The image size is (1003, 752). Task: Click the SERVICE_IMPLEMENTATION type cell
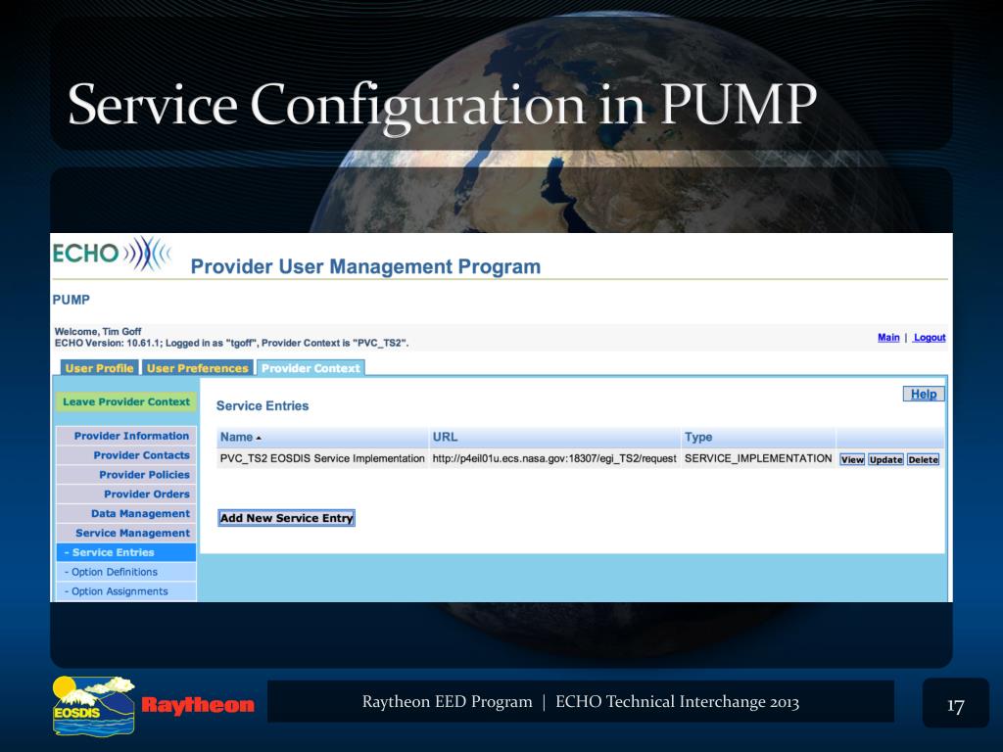point(758,458)
